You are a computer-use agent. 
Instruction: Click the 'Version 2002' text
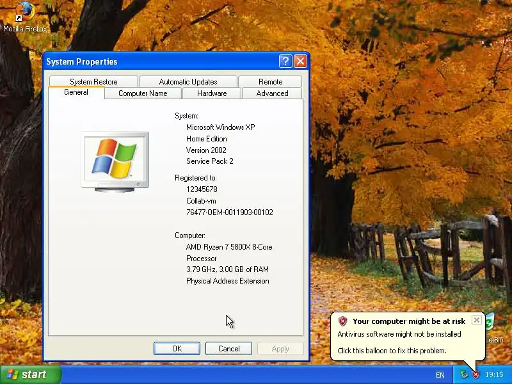pyautogui.click(x=206, y=150)
